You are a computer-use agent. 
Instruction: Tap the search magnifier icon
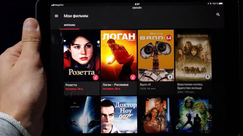pos(218,14)
